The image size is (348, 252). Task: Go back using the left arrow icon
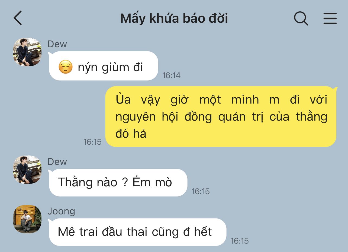18,18
